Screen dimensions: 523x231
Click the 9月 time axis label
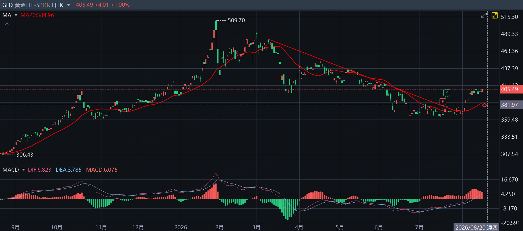[x=15, y=227]
